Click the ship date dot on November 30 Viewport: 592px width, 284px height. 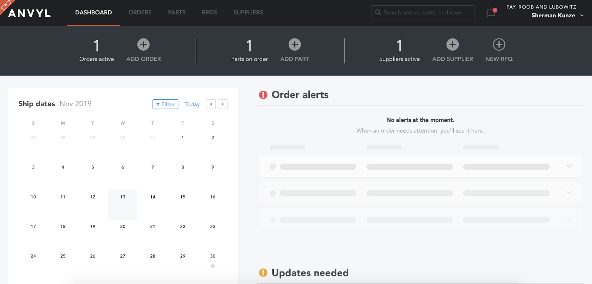pos(213,266)
